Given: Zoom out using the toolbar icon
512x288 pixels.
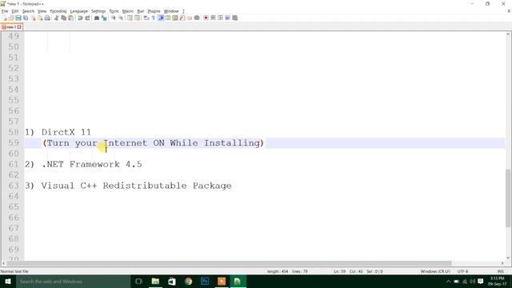Looking at the screenshot, I should 121,18.
